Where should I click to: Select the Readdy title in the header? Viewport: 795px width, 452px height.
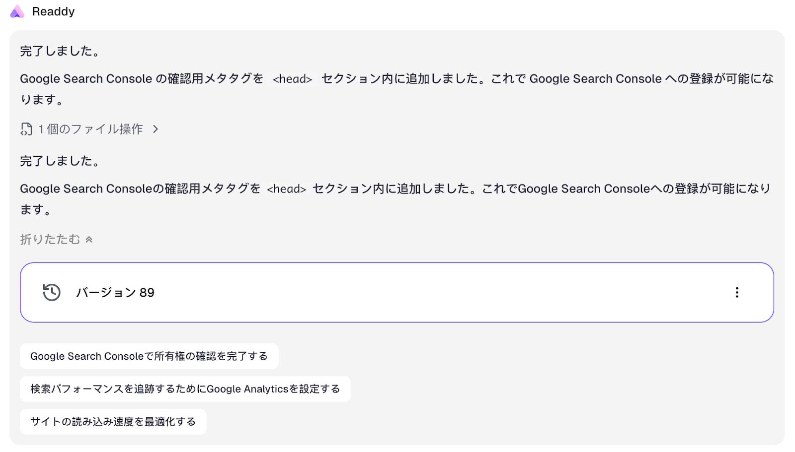[x=53, y=11]
